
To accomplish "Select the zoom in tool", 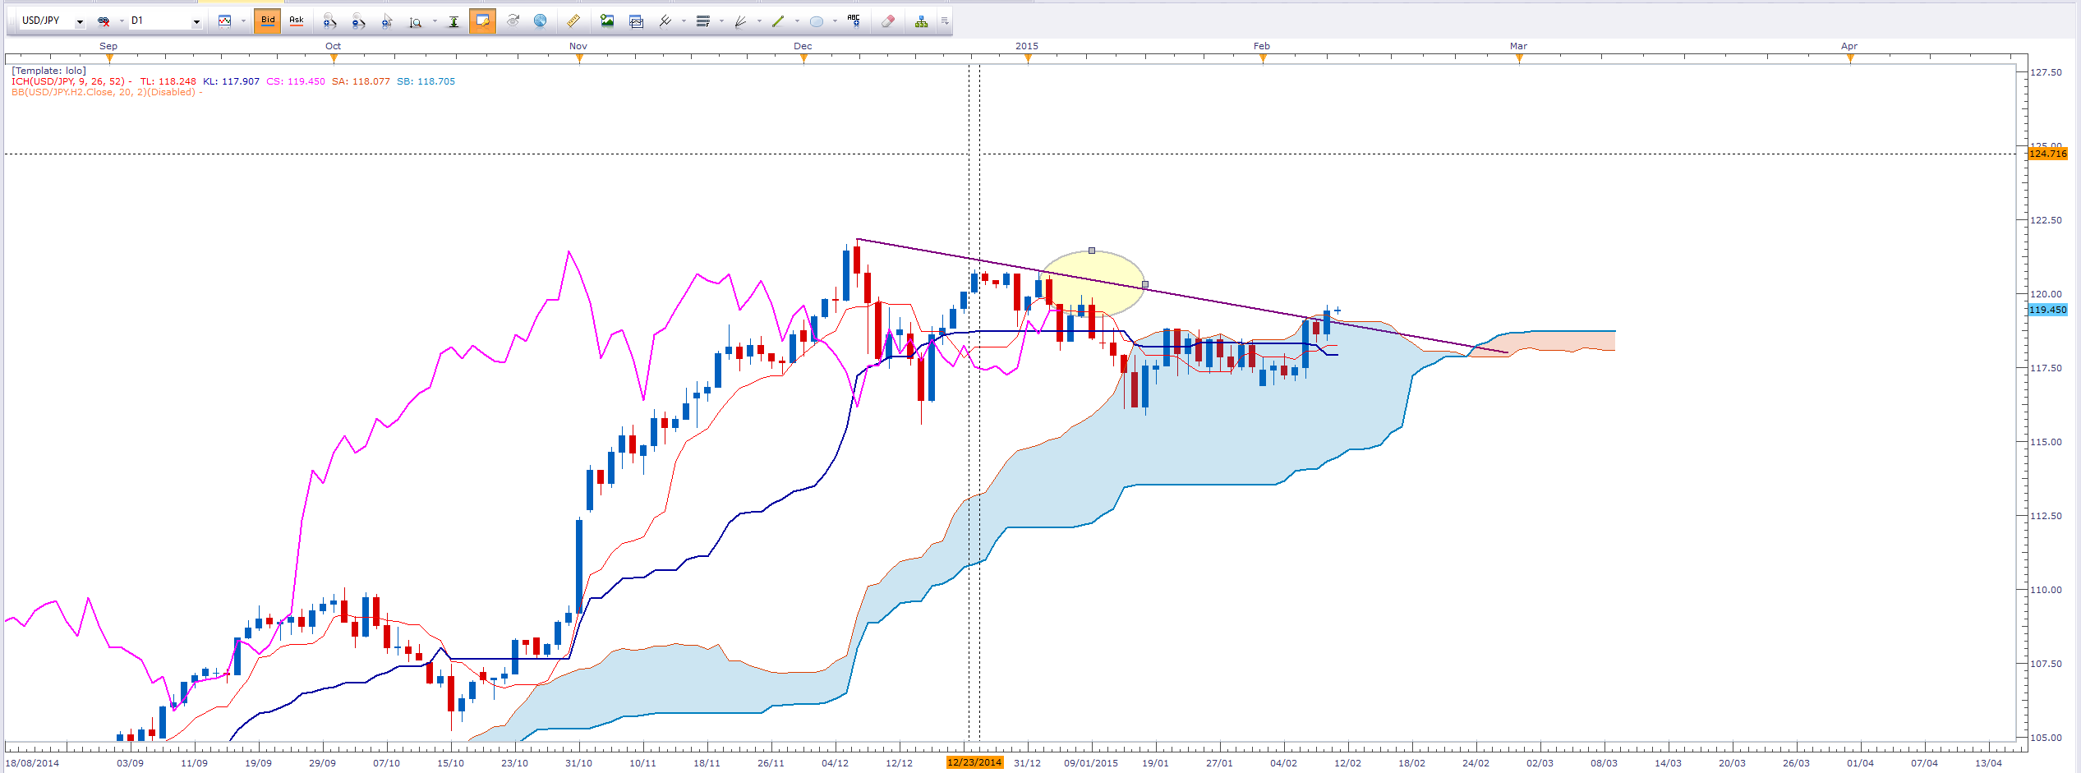I will click(329, 21).
